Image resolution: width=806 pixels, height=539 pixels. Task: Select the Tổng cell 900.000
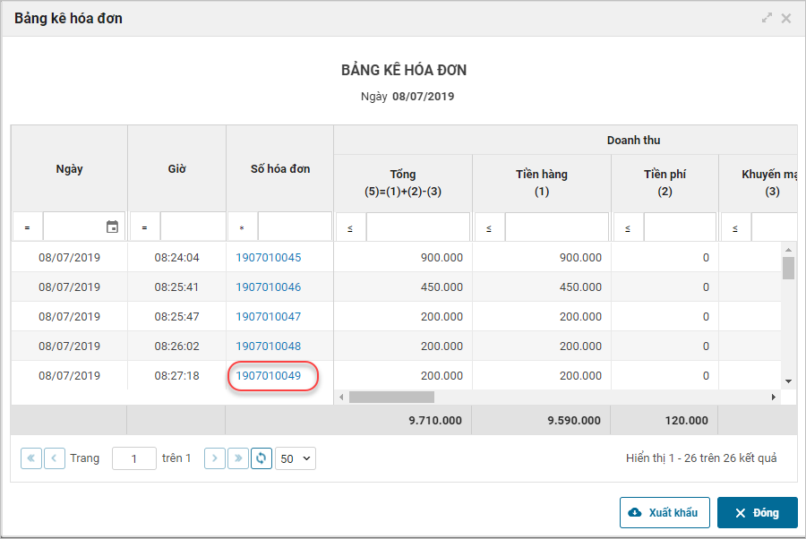[x=403, y=258]
